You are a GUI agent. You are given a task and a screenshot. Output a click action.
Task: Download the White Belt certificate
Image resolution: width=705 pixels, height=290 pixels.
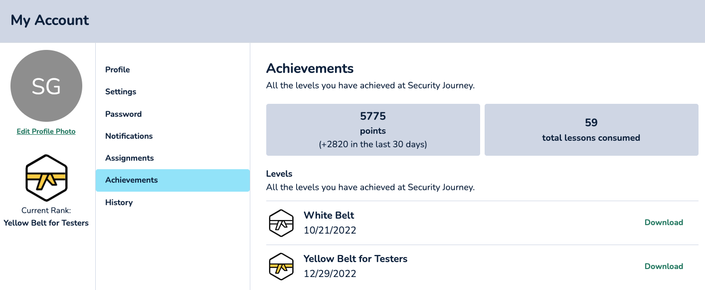(x=664, y=222)
